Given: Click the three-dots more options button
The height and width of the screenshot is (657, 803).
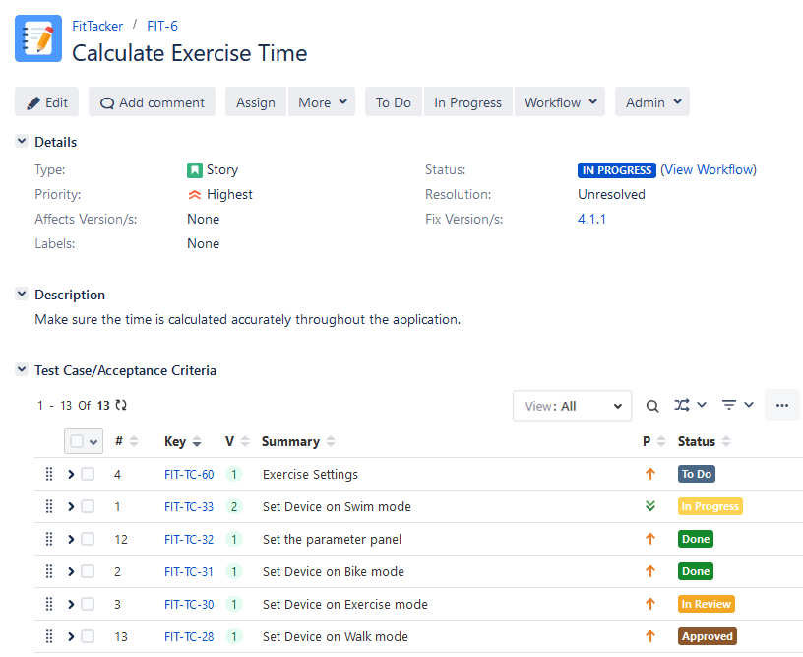Looking at the screenshot, I should 782,405.
